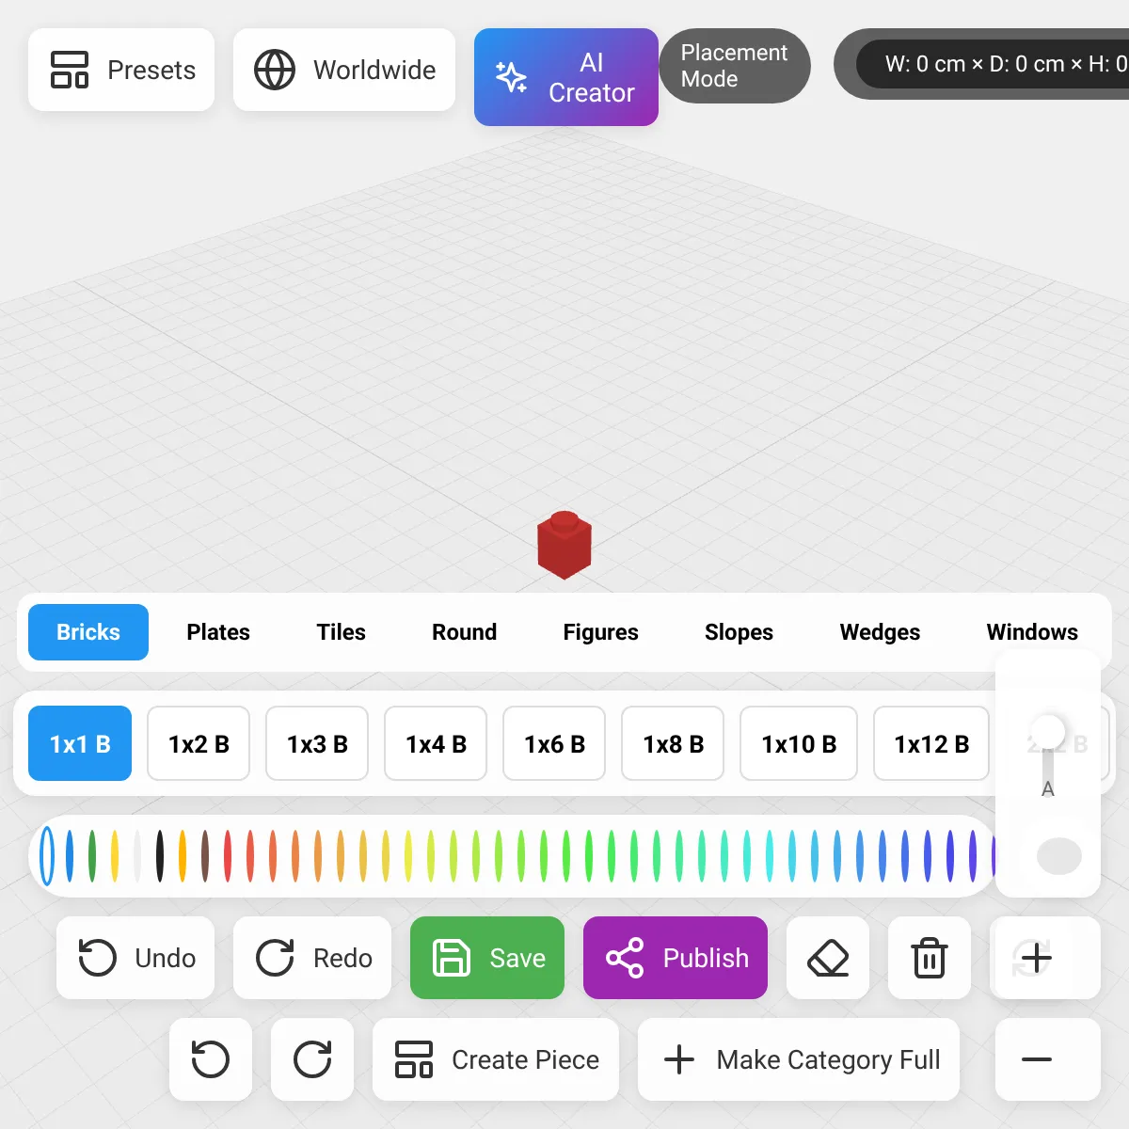This screenshot has height=1129, width=1129.
Task: Click Make Category Full
Action: tap(799, 1059)
